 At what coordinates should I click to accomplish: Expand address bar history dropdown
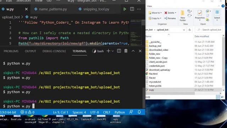(x=184, y=30)
